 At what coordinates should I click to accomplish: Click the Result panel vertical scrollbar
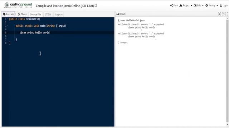click(x=227, y=71)
